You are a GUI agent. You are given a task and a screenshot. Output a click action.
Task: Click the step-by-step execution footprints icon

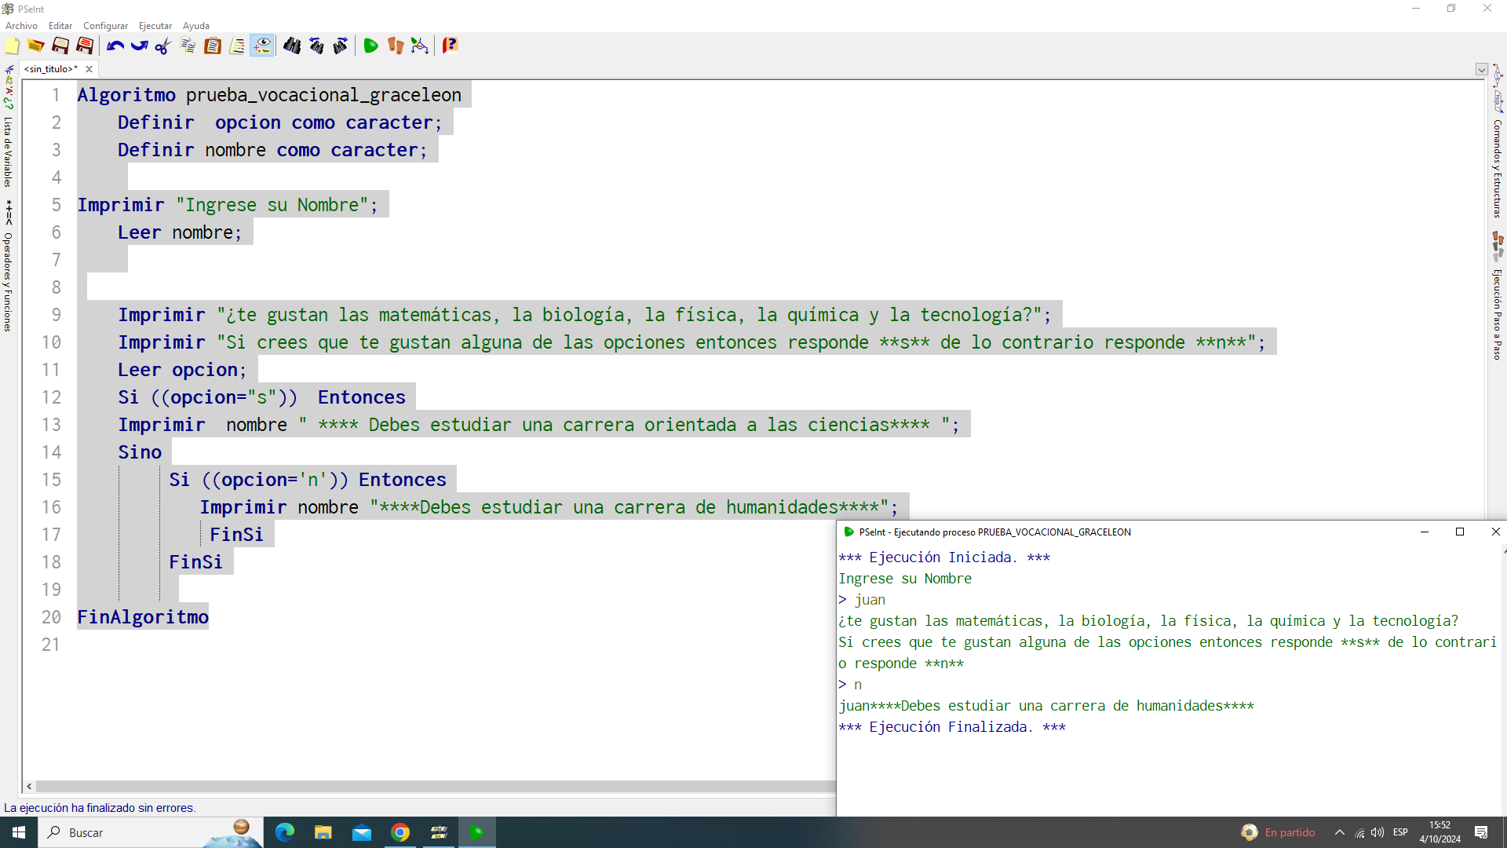click(395, 46)
